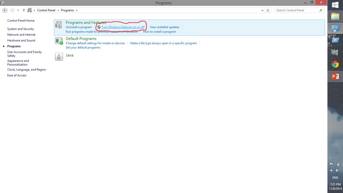Image resolution: width=343 pixels, height=193 pixels.
Task: Expand the chevron after Control Panel breadcrumb
Action: [x=58, y=10]
